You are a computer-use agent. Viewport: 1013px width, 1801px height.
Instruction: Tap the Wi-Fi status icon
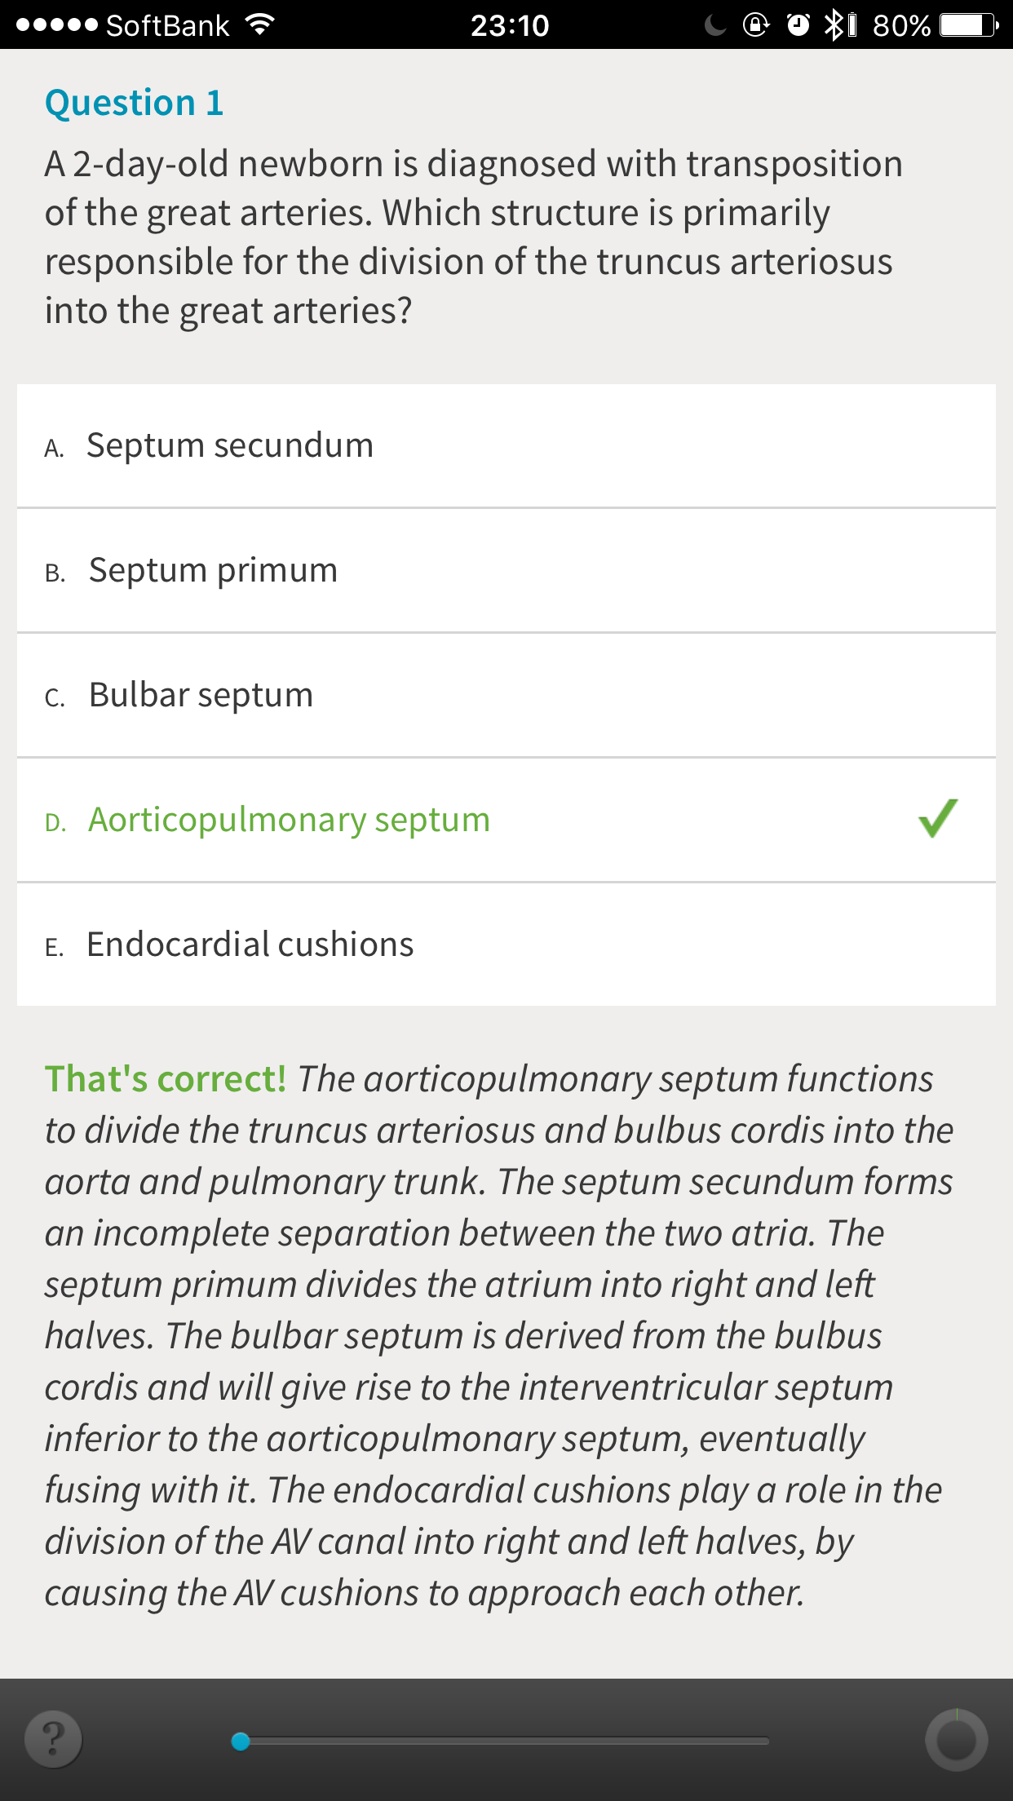point(259,24)
